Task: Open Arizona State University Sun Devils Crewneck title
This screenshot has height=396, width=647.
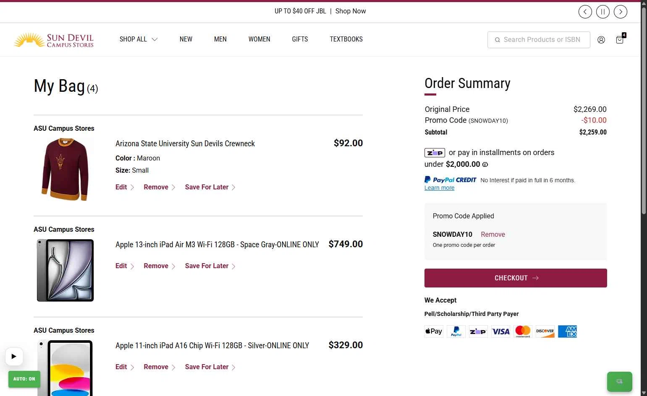Action: coord(185,144)
